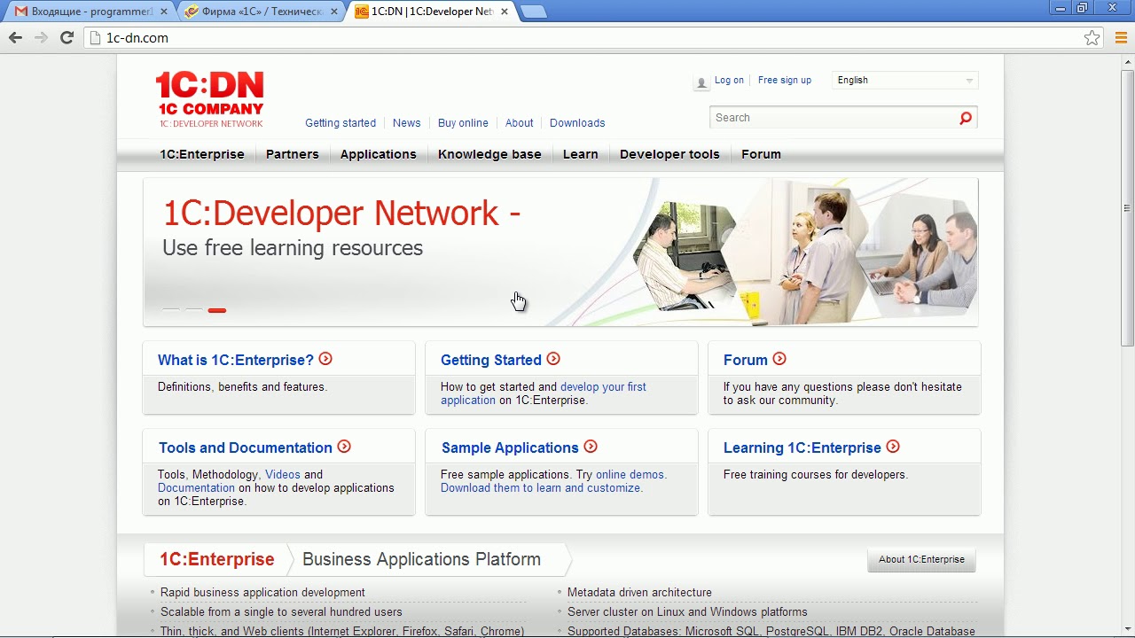Click the Metadata driven architecture text

(x=639, y=593)
